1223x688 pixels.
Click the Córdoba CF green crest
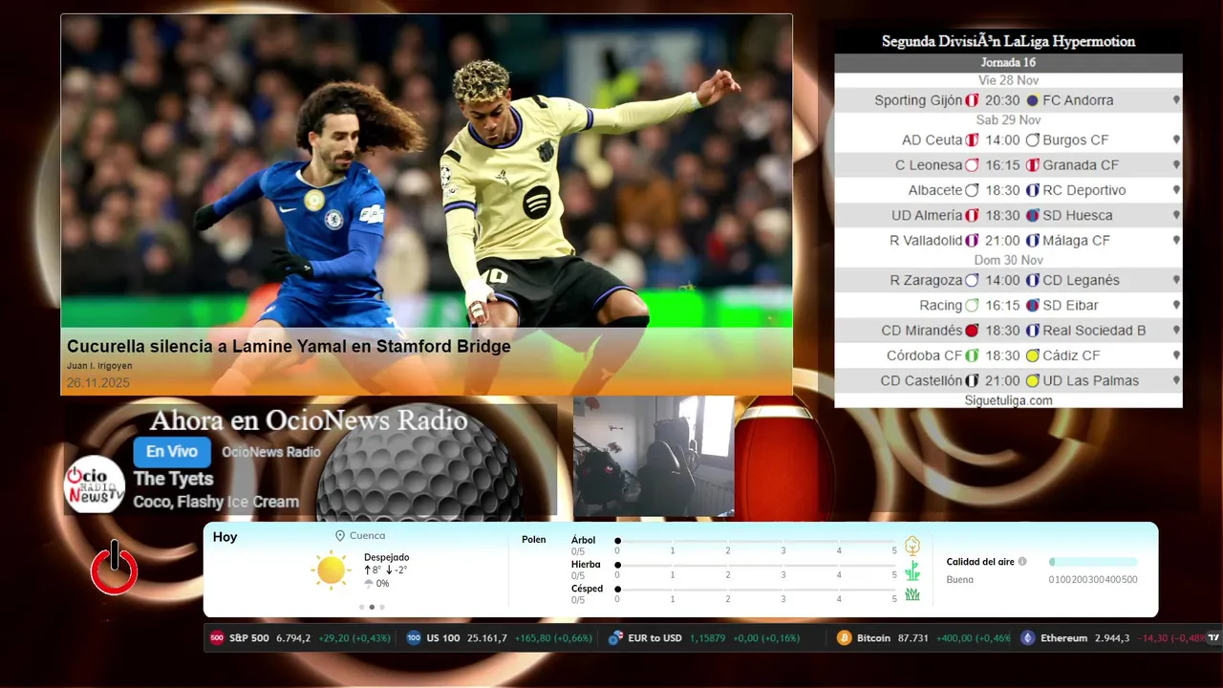(x=972, y=355)
